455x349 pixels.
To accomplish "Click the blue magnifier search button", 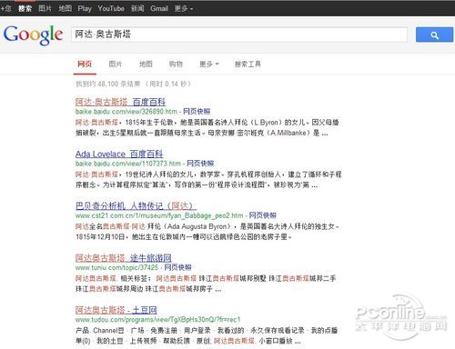I will pyautogui.click(x=434, y=35).
